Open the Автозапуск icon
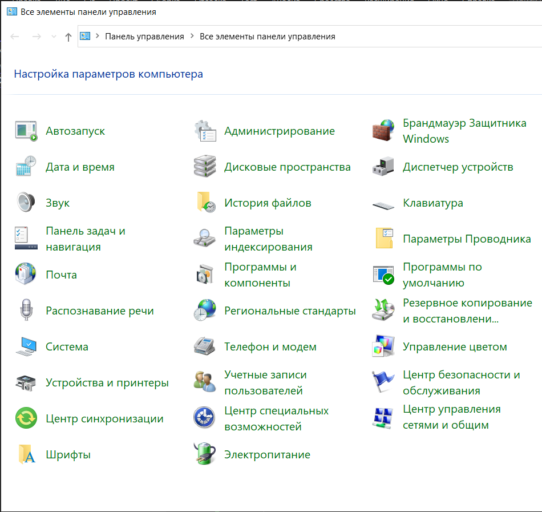The height and width of the screenshot is (512, 542). pyautogui.click(x=26, y=131)
